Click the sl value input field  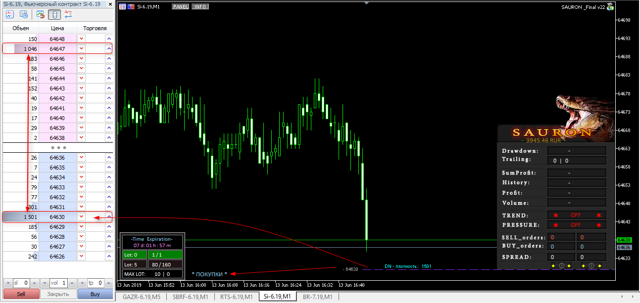click(x=21, y=283)
